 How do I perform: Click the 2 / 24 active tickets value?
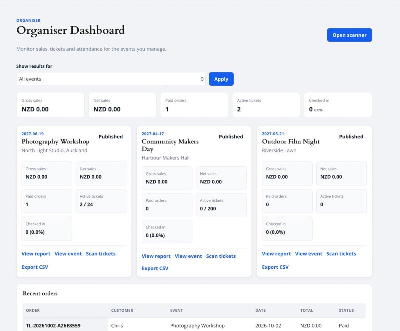[x=86, y=205]
